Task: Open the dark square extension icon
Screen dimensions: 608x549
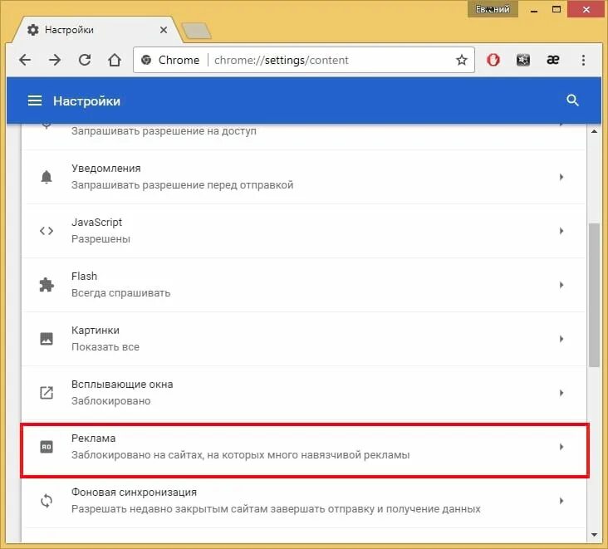Action: 523,60
